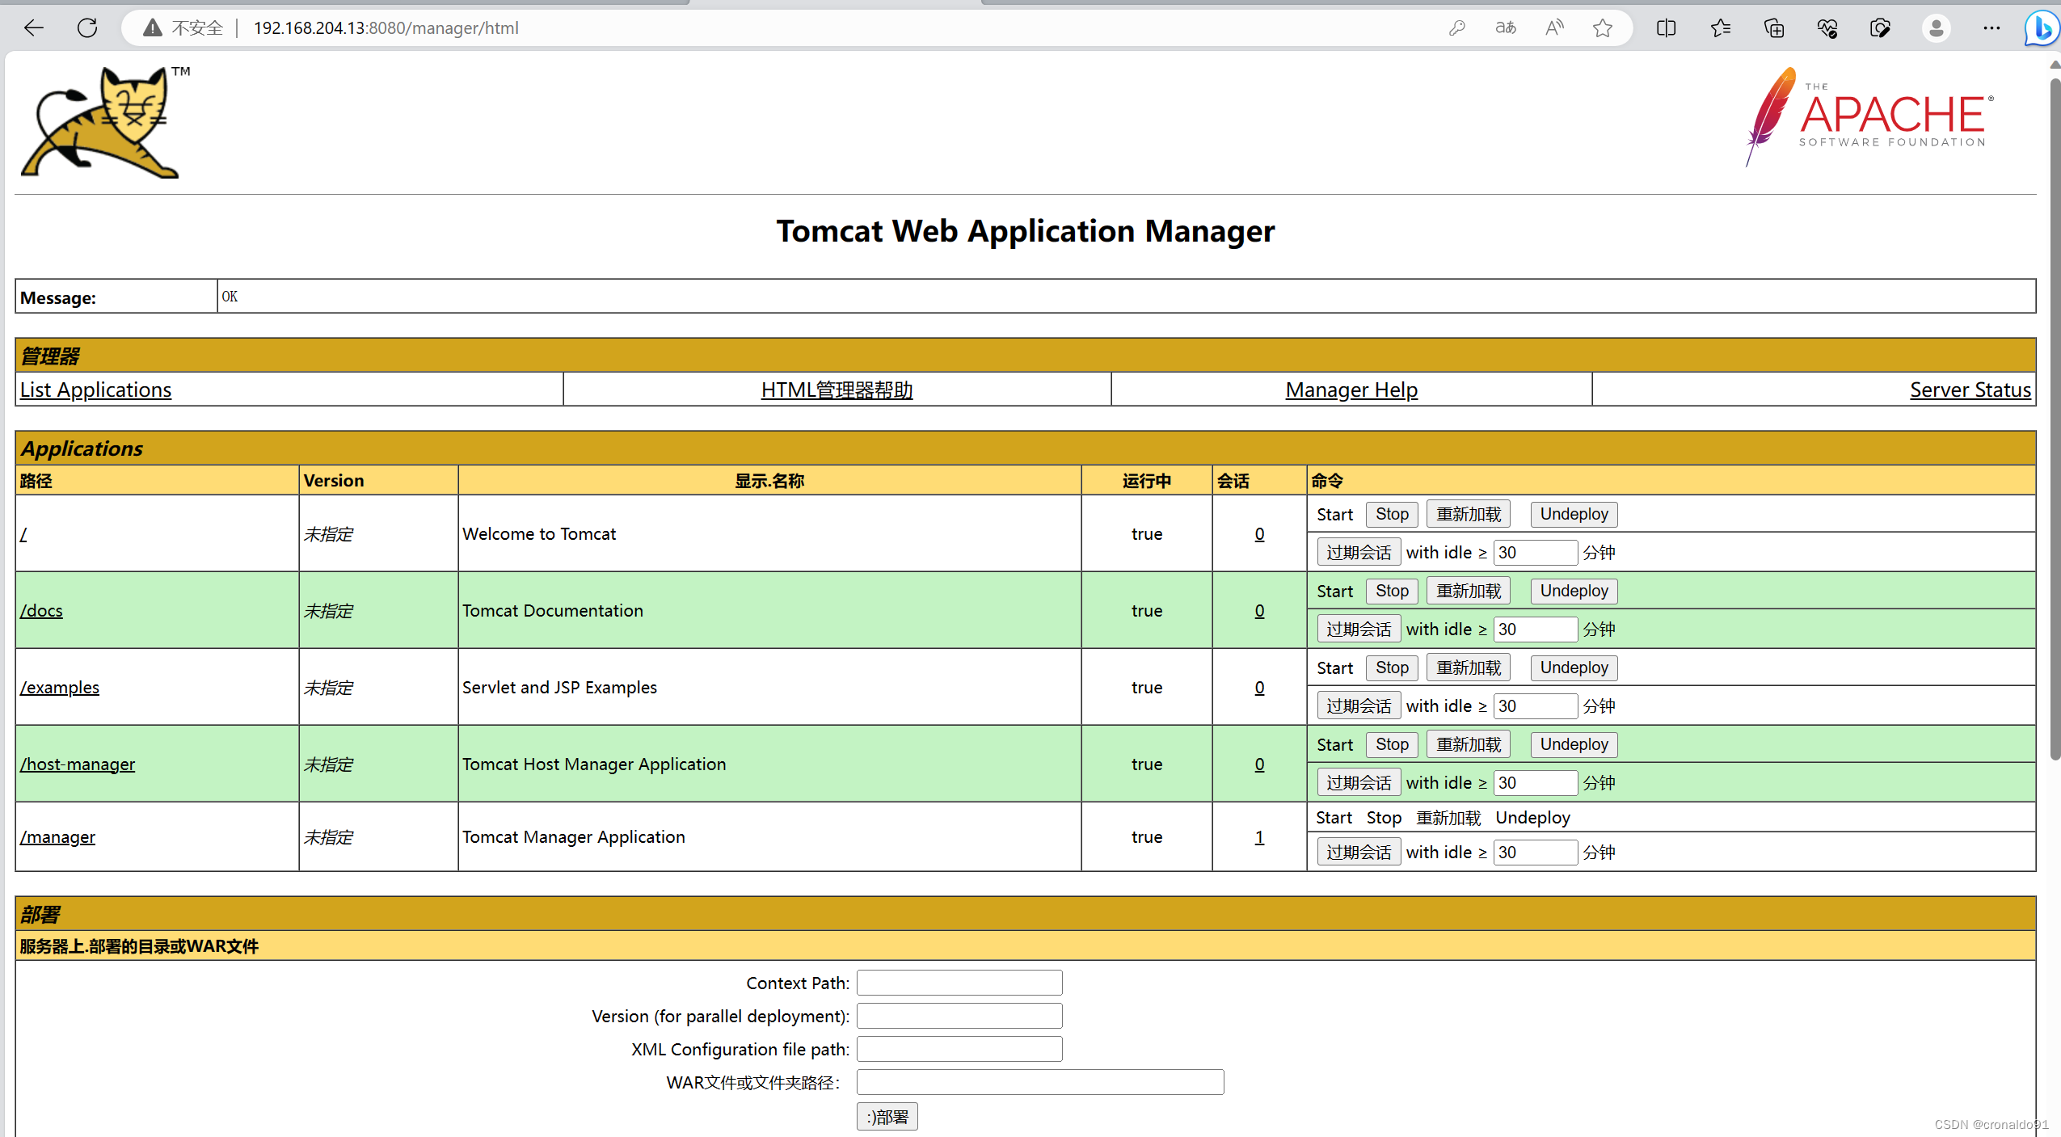This screenshot has height=1137, width=2061.
Task: Stop the /docs application
Action: point(1392,591)
